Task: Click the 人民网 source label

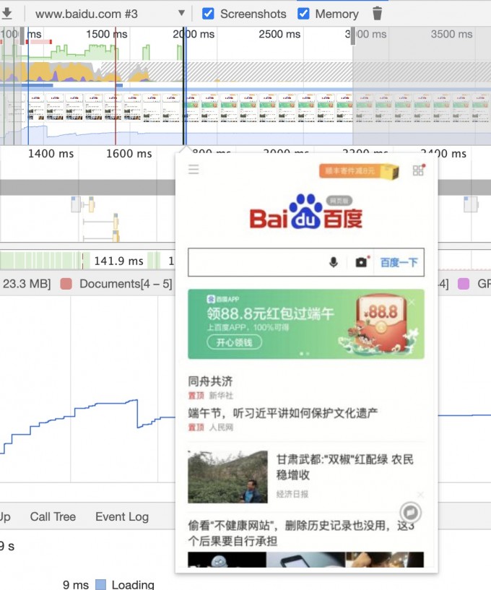Action: pos(221,428)
